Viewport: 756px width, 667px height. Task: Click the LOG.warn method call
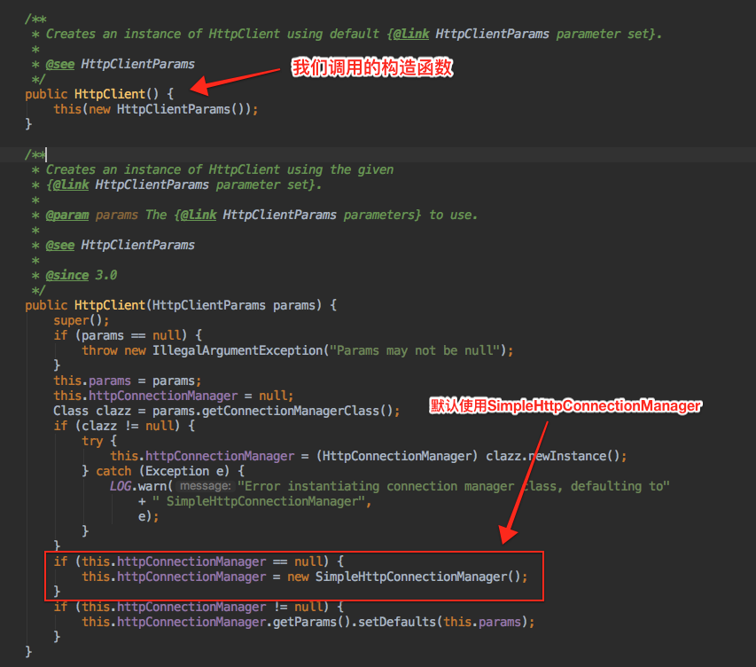(138, 486)
